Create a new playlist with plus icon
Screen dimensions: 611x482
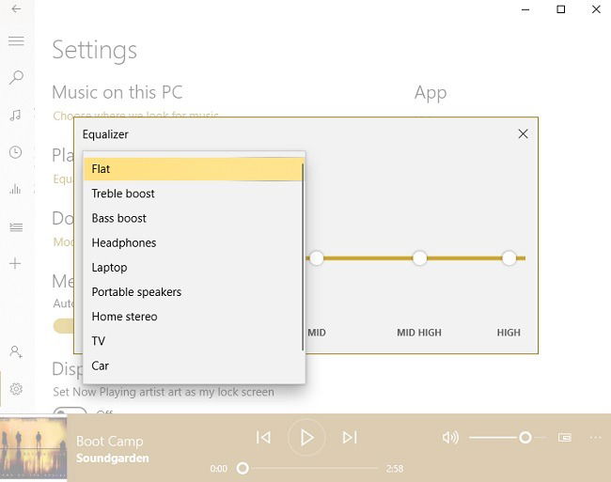pos(15,264)
